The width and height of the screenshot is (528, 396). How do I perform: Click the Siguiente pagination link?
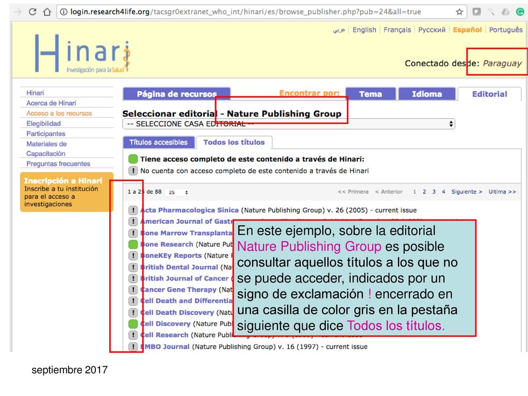click(467, 192)
